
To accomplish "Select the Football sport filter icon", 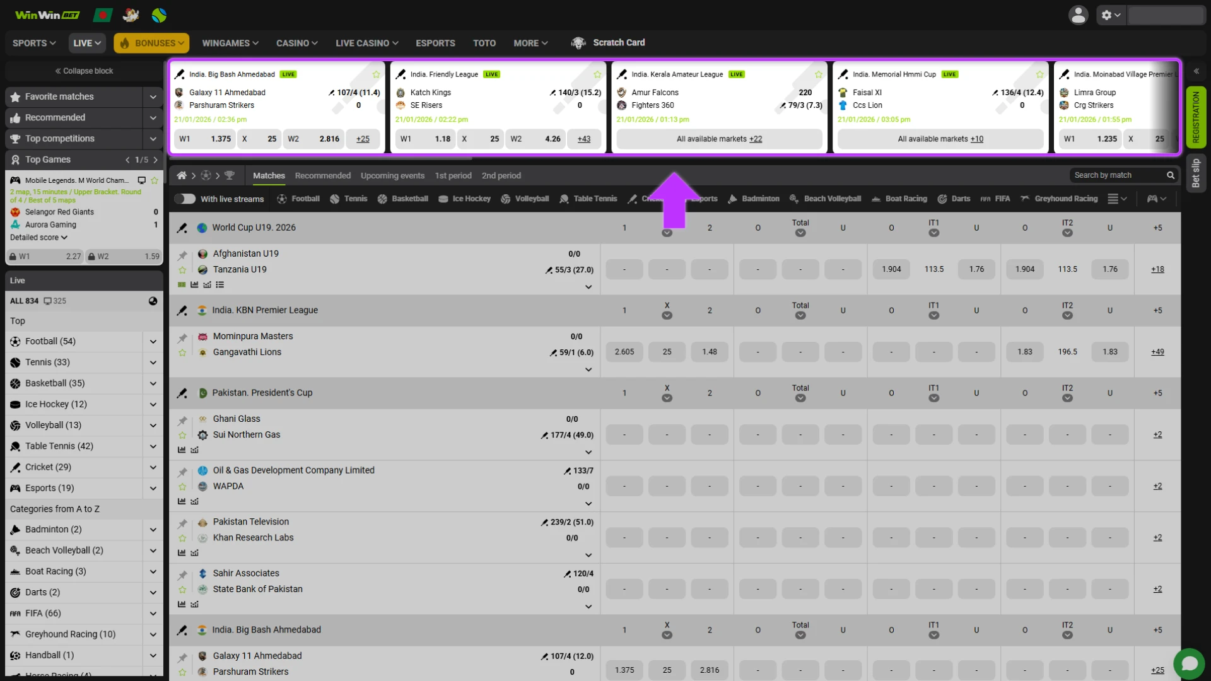I will click(281, 199).
